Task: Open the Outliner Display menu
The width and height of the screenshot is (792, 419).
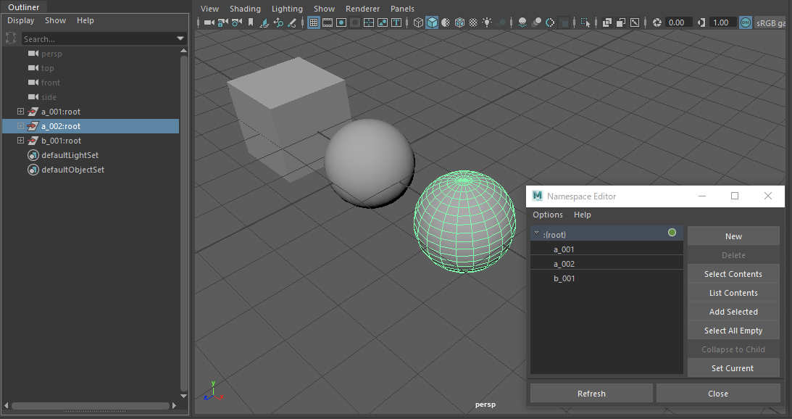Action: (x=21, y=20)
